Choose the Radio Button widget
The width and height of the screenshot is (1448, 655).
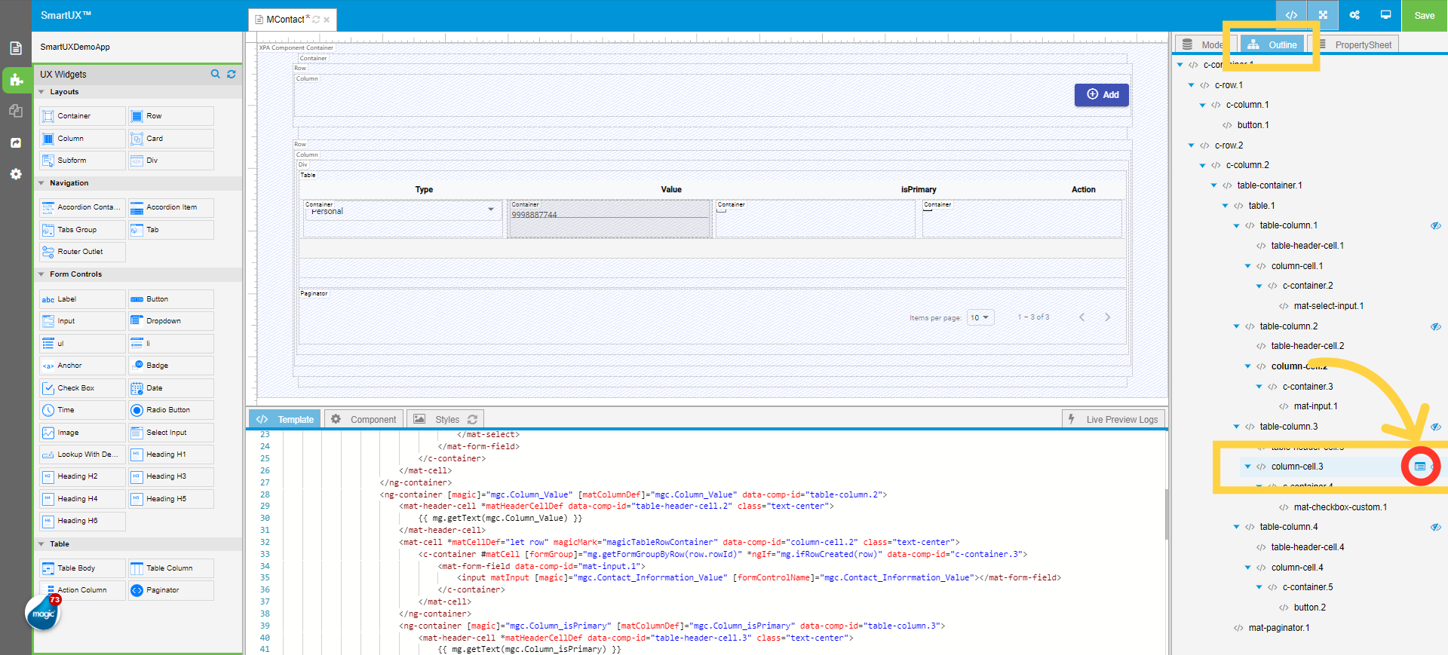click(170, 410)
